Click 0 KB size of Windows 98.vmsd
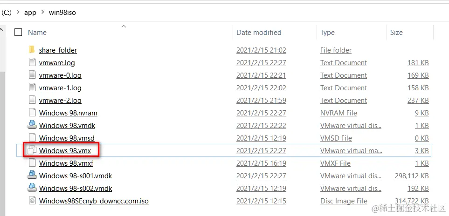Image resolution: width=449 pixels, height=216 pixels. click(422, 138)
